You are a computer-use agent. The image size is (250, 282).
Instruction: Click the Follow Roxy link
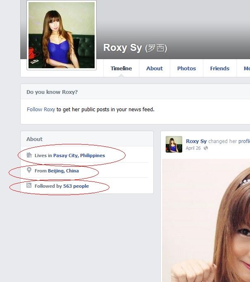click(x=41, y=110)
